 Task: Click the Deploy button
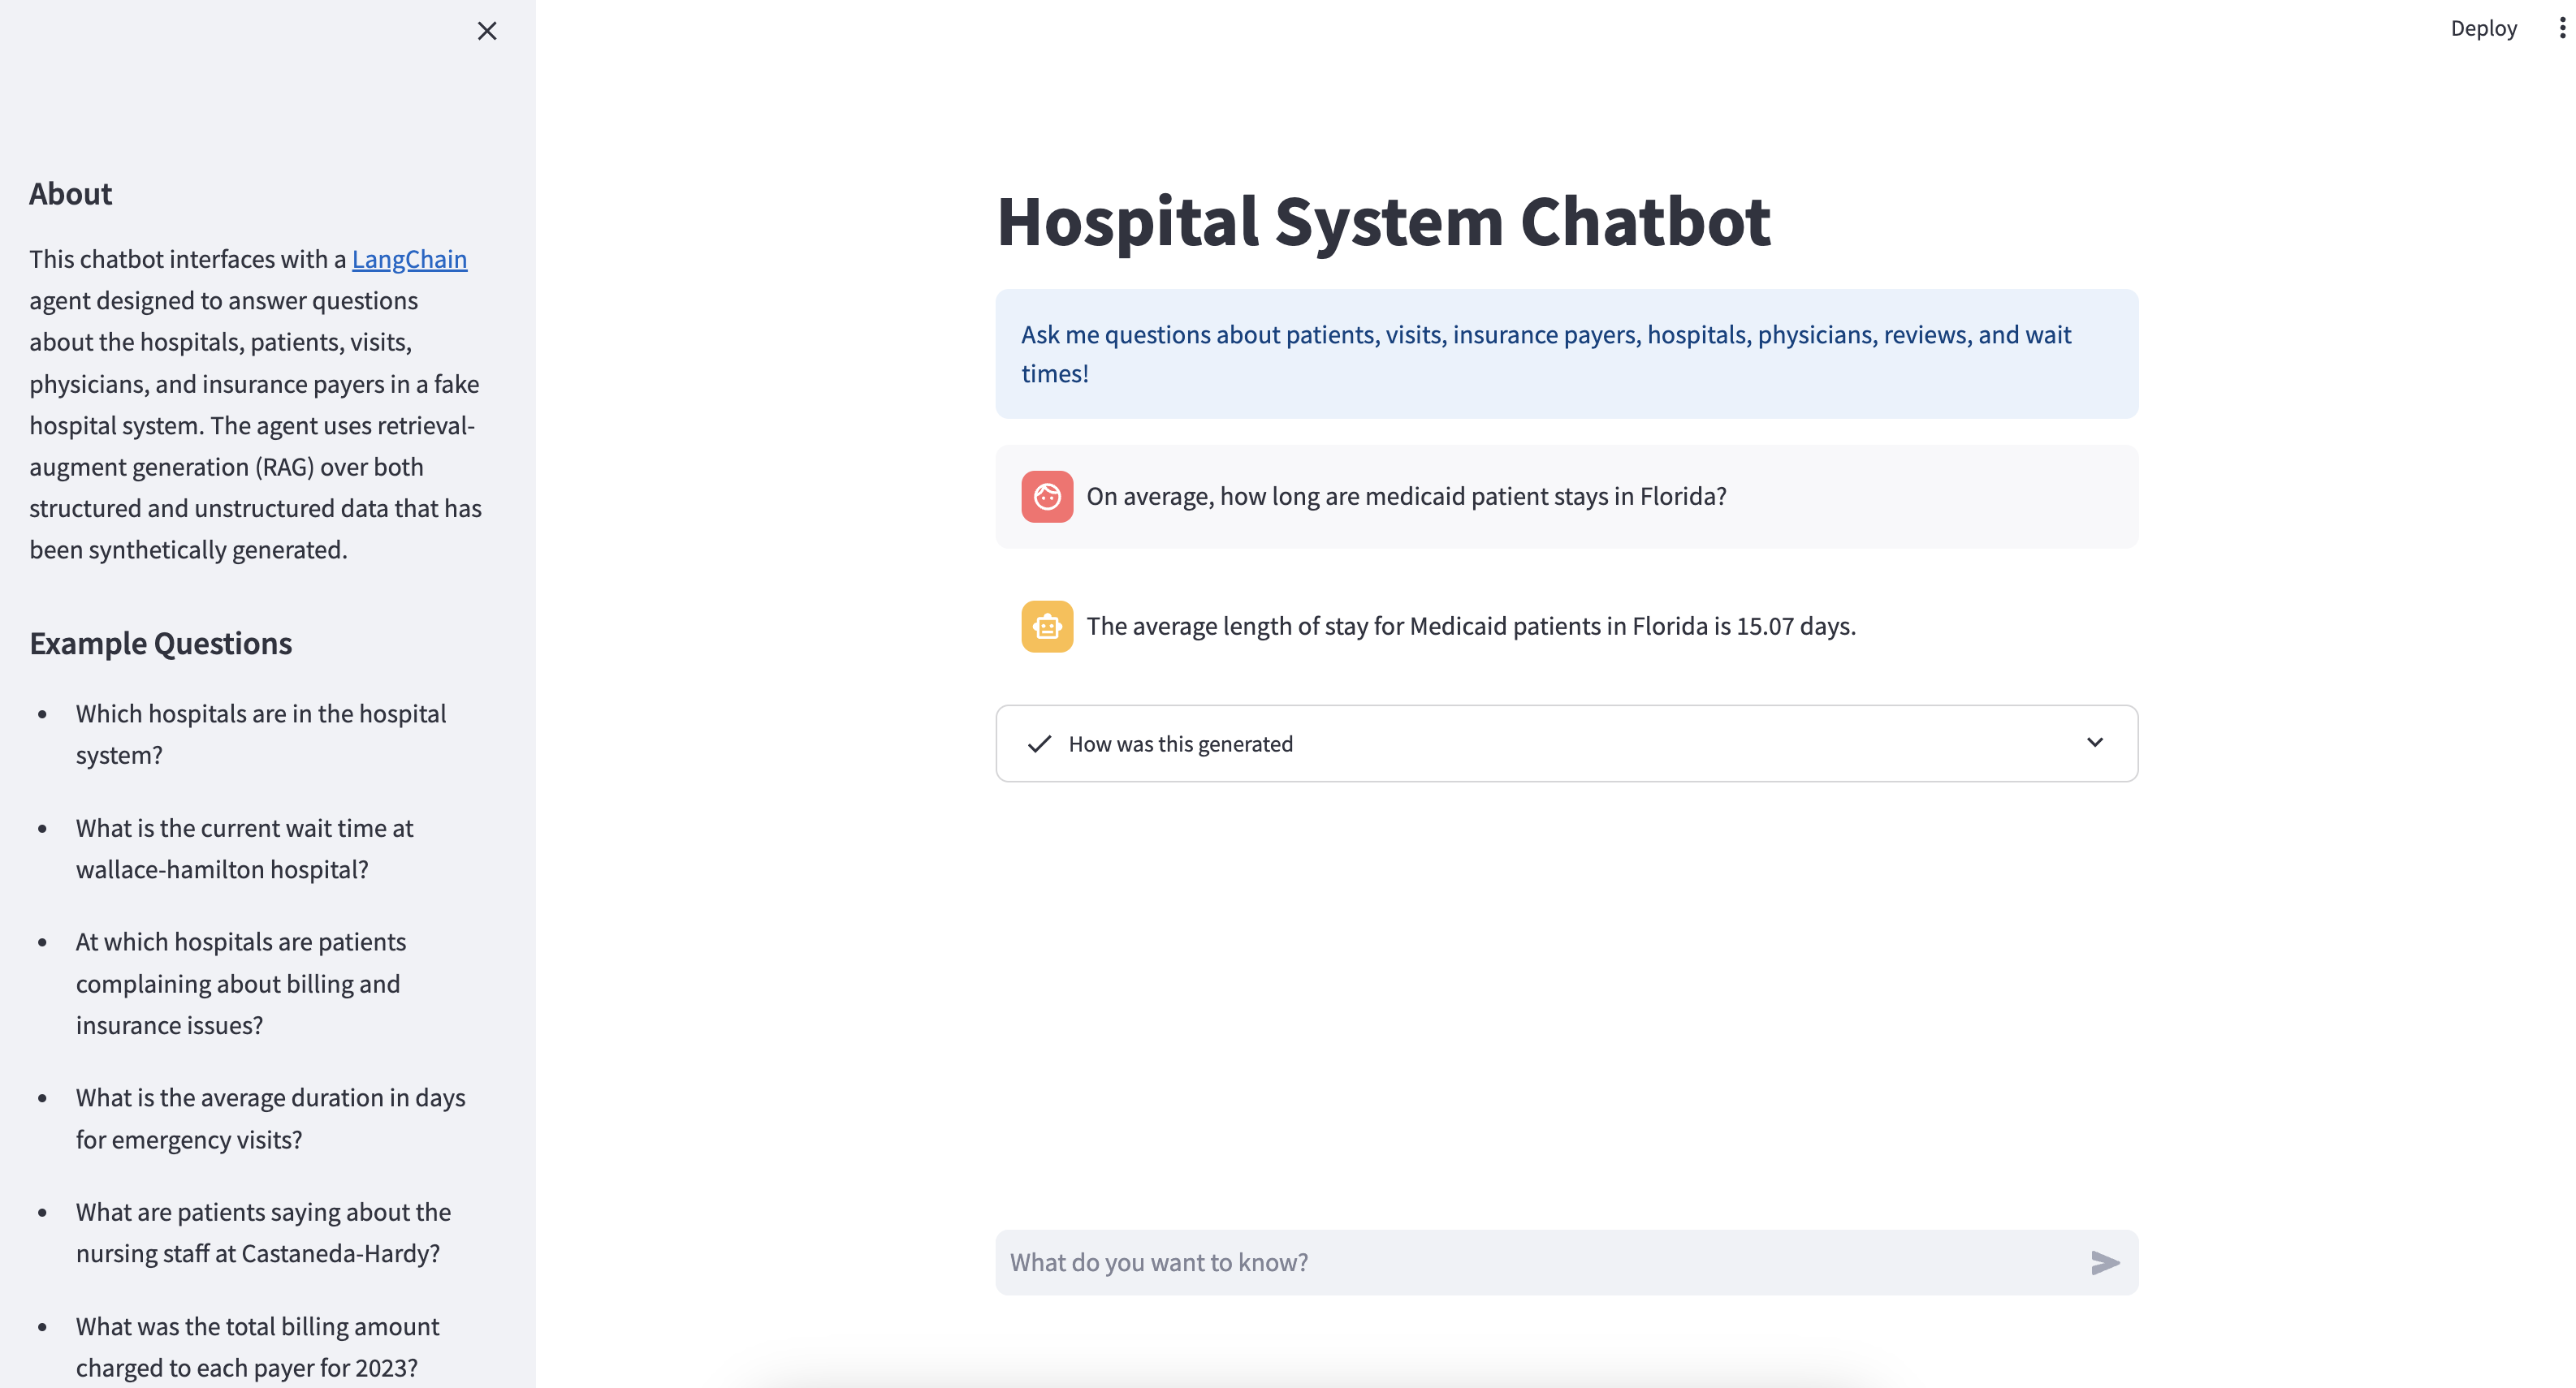click(x=2483, y=27)
